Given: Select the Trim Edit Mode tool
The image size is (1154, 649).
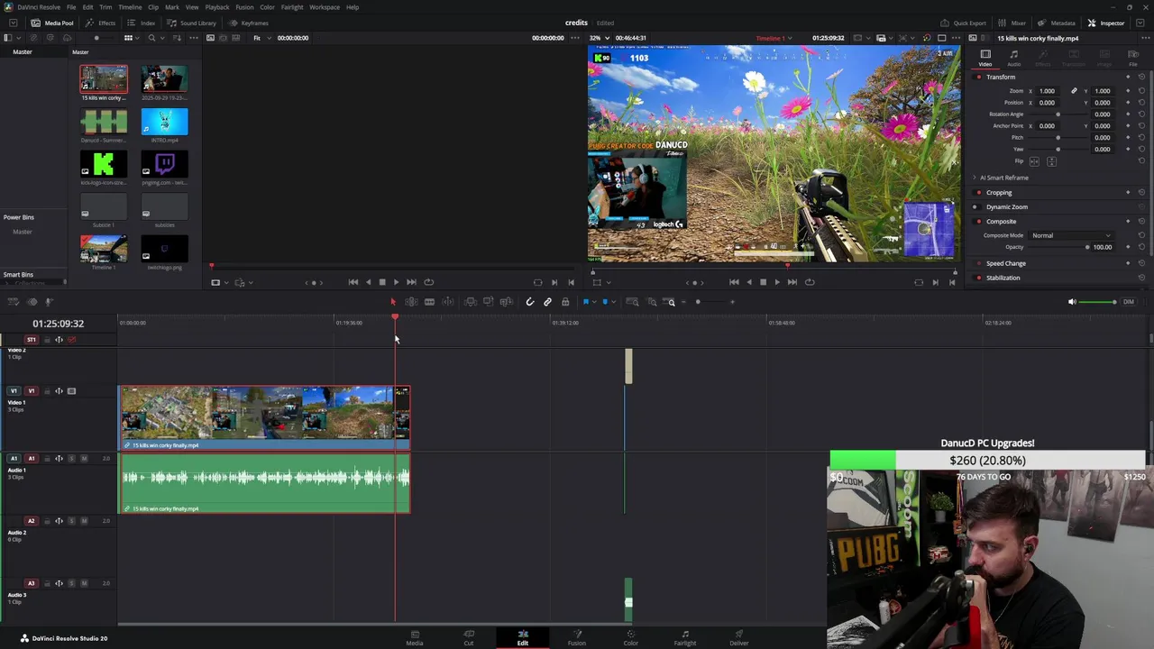Looking at the screenshot, I should 411,302.
